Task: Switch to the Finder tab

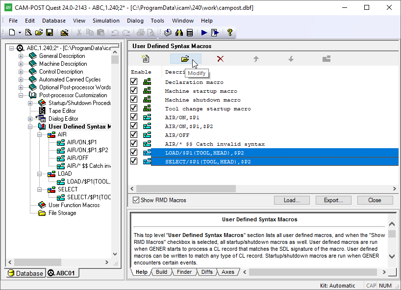Action: [x=184, y=272]
